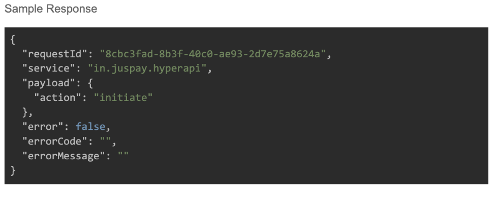This screenshot has width=496, height=208.
Task: Click the final closing curly brace
Action: [x=12, y=169]
